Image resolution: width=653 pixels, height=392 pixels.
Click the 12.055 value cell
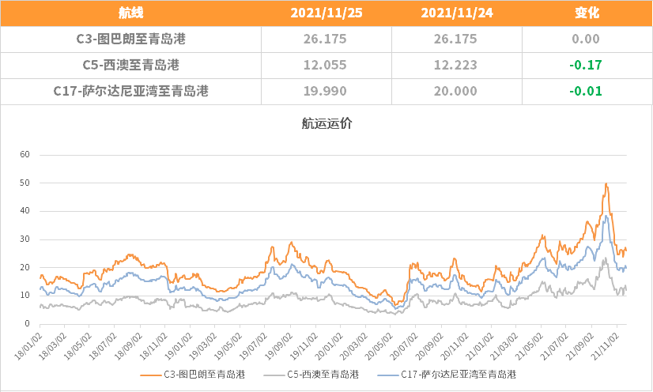(x=326, y=65)
